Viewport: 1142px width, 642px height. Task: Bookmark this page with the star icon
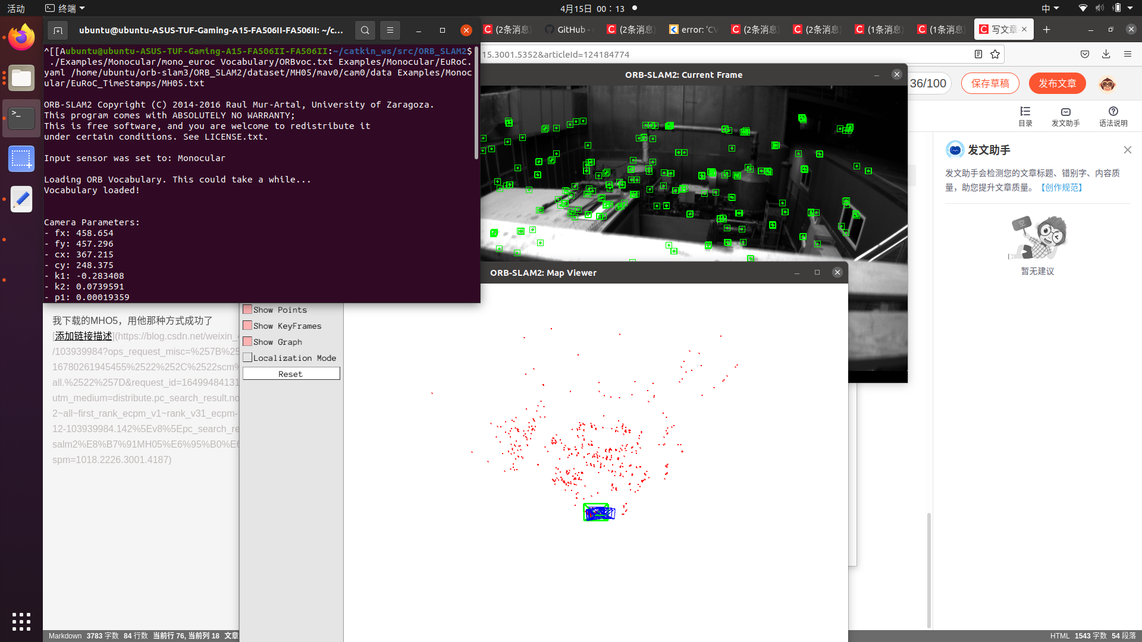pos(995,54)
